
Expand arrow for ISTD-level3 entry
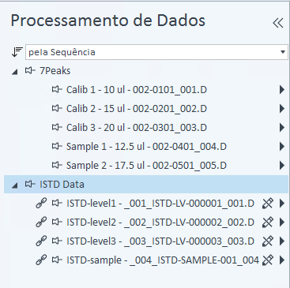pyautogui.click(x=282, y=241)
